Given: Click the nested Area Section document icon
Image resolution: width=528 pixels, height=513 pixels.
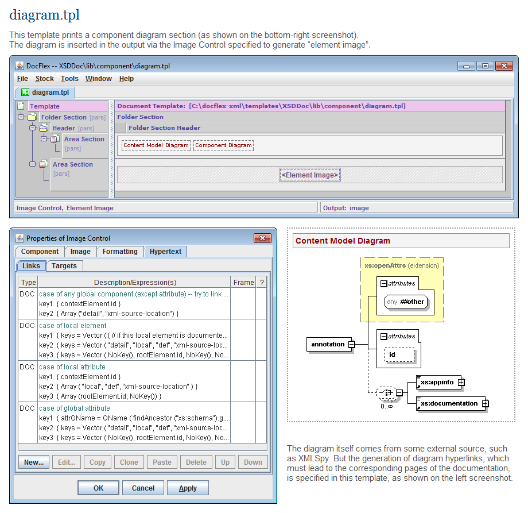Looking at the screenshot, I should point(55,139).
